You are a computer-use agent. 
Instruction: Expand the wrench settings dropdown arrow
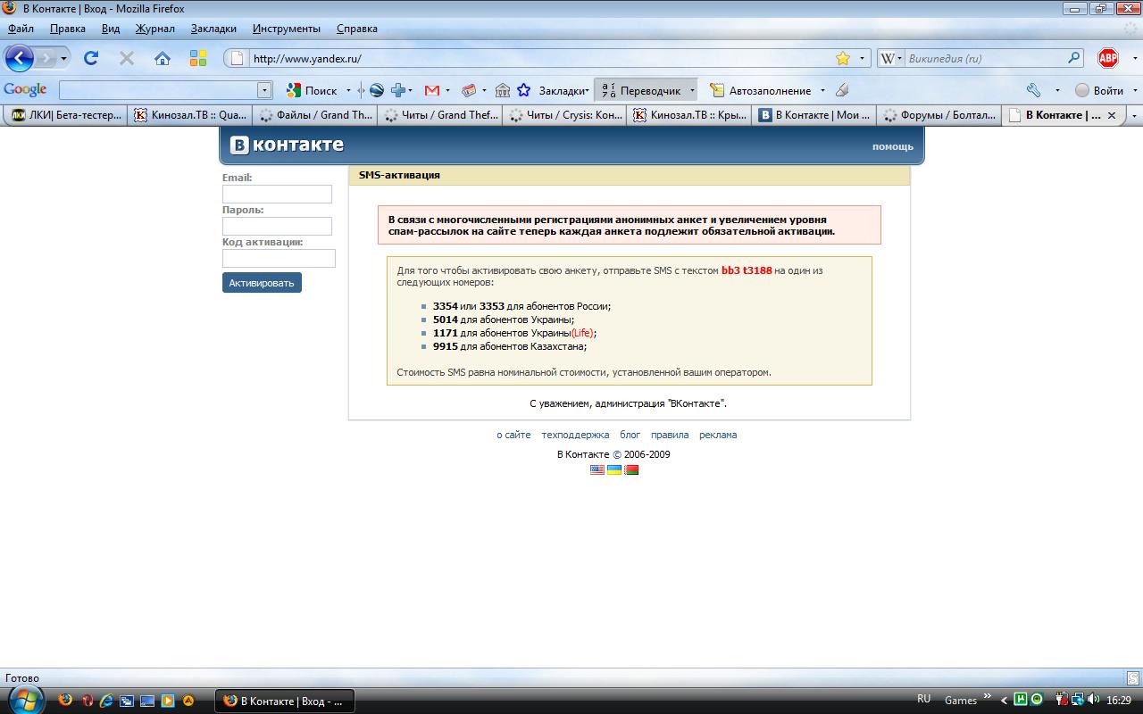pos(1057,90)
